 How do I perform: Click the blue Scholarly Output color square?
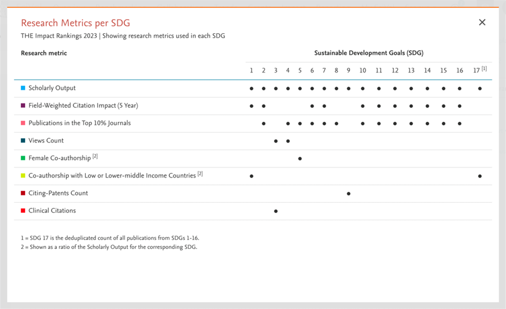(x=23, y=88)
